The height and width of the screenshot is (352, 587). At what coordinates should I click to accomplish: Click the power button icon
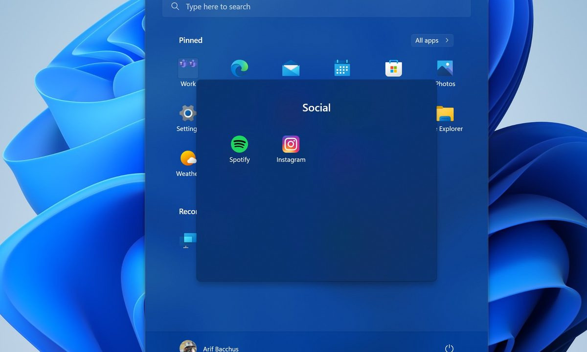(449, 348)
